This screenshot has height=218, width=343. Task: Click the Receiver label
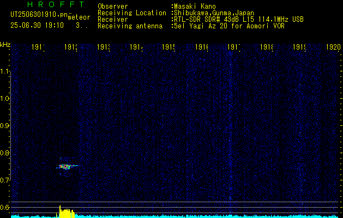[113, 20]
